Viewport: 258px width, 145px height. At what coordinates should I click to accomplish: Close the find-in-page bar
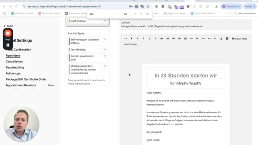(x=147, y=14)
